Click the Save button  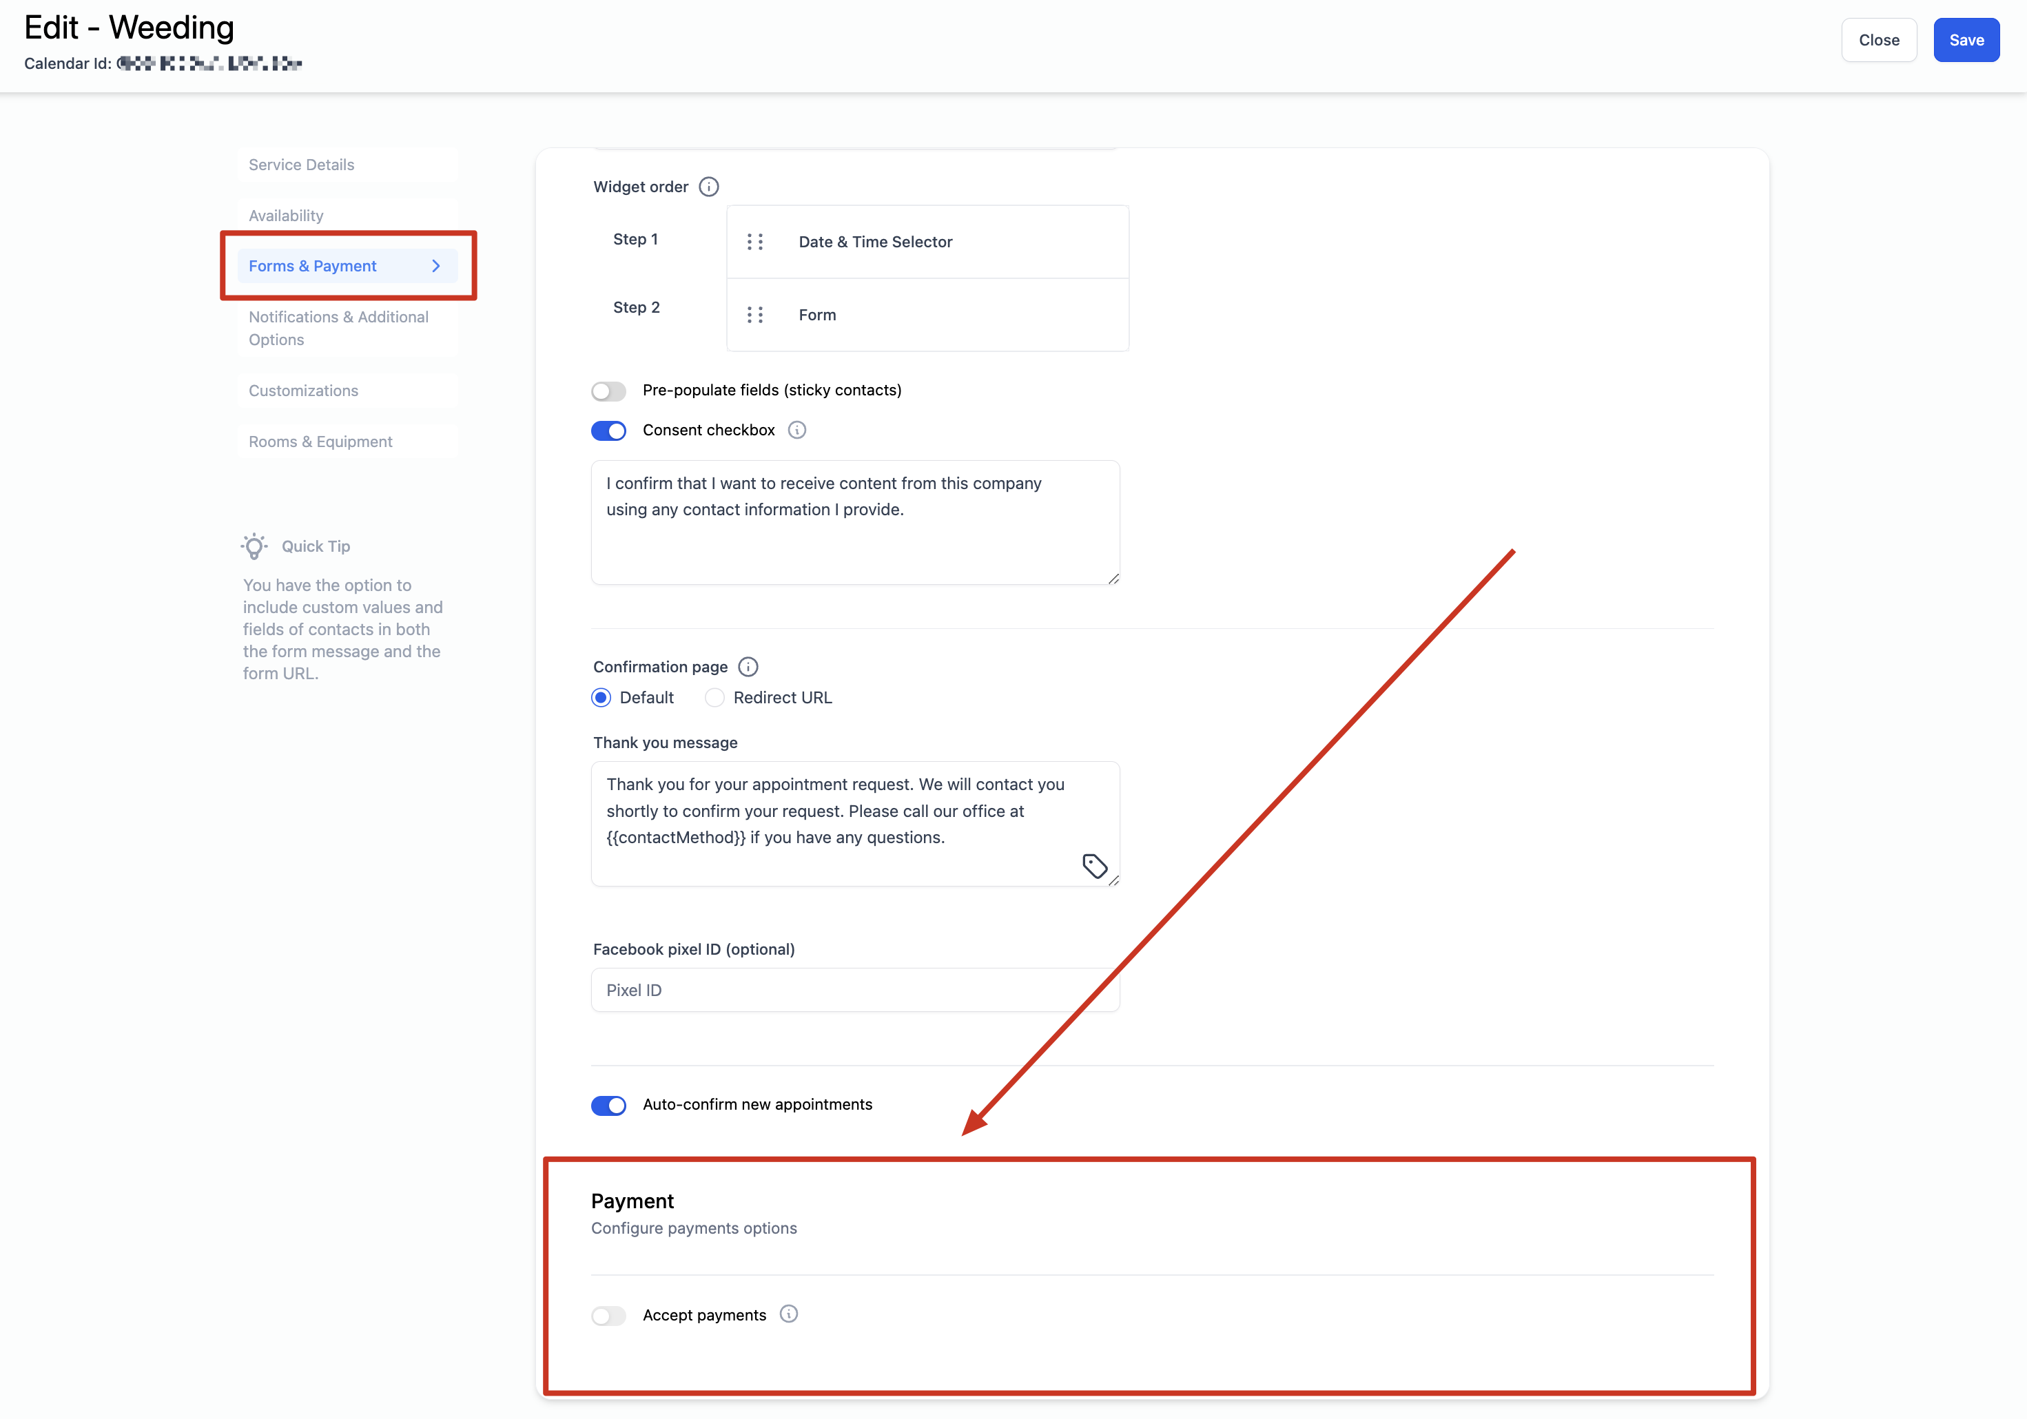(x=1965, y=41)
